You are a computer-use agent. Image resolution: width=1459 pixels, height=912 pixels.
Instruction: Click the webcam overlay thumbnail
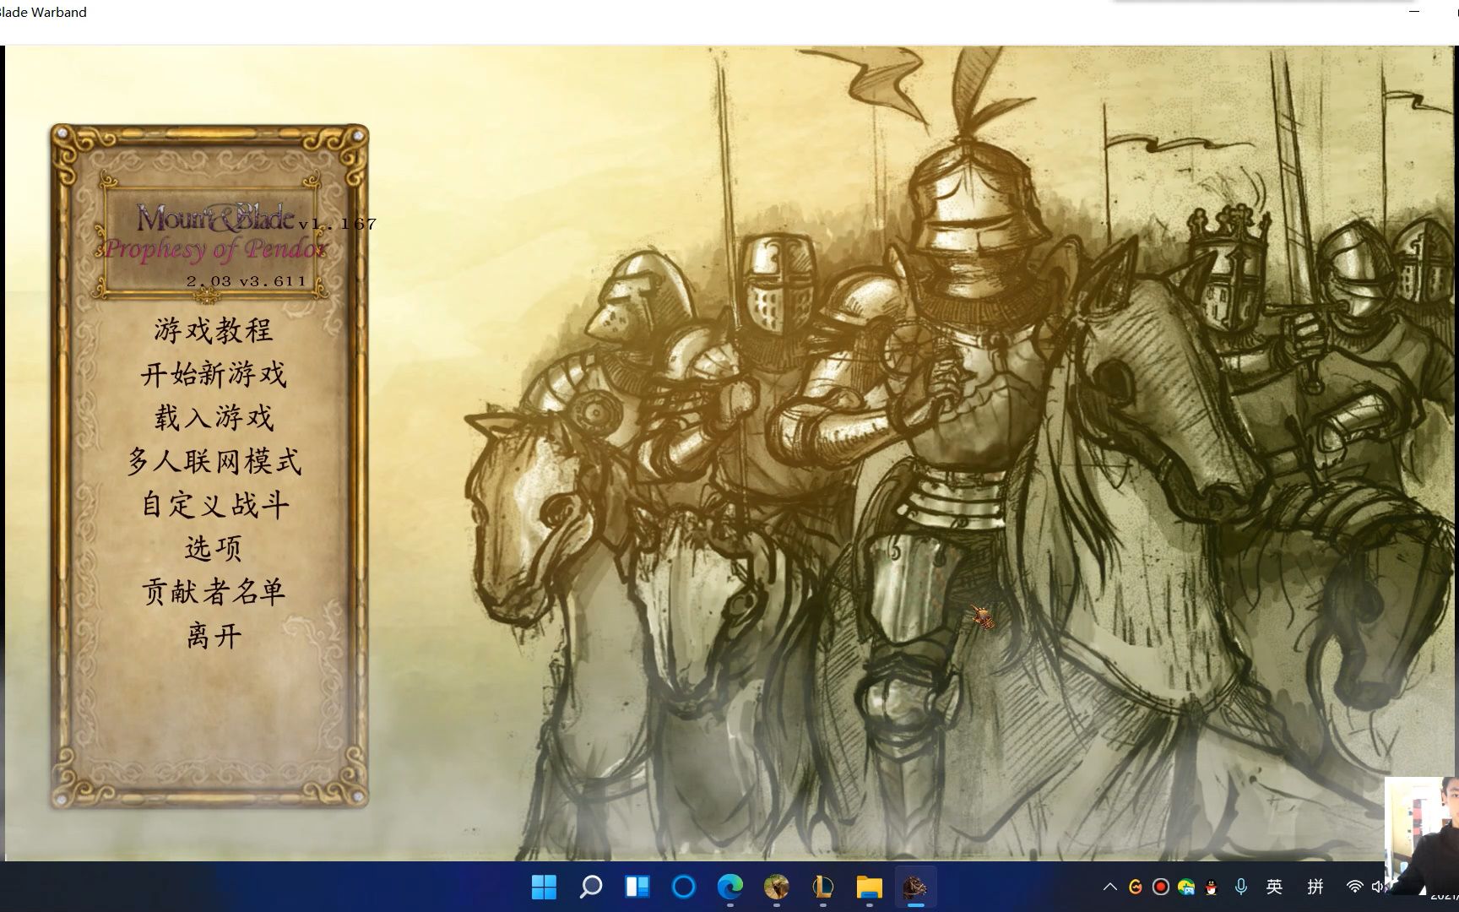[x=1422, y=834]
